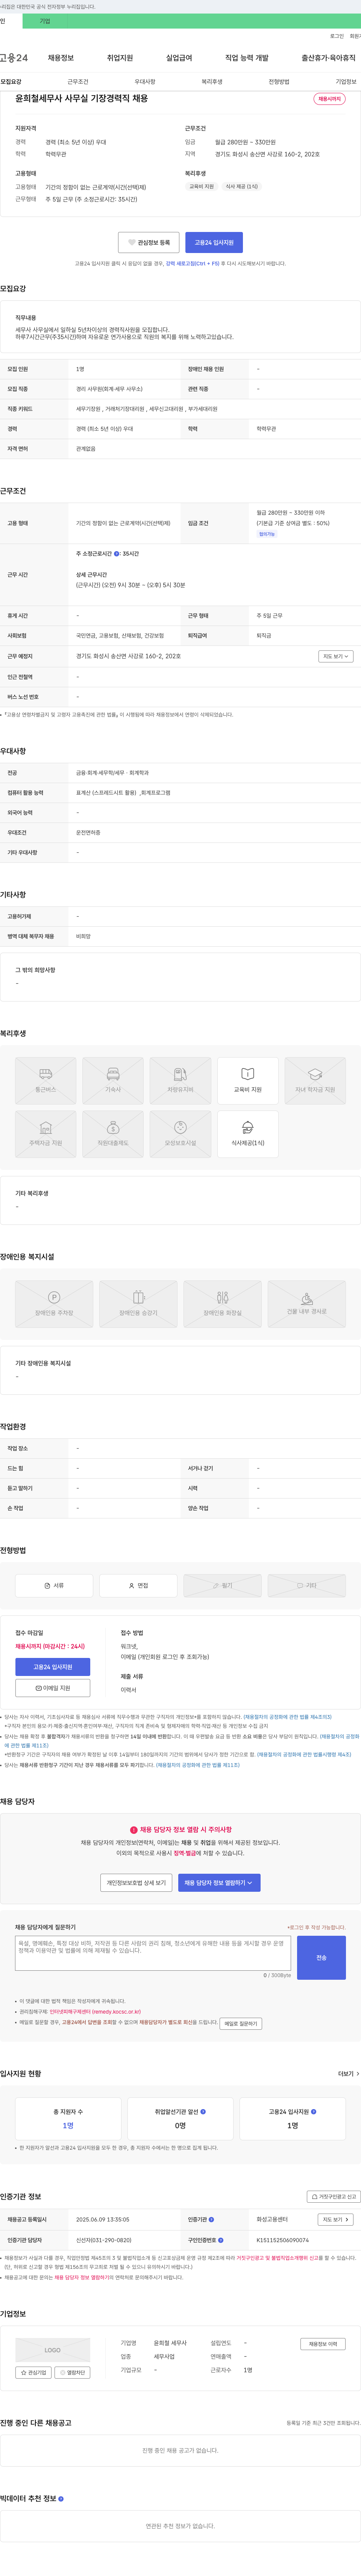Screen dimensions: 361x2576
Task: Switch to the 전형방법 tab
Action: pos(279,82)
